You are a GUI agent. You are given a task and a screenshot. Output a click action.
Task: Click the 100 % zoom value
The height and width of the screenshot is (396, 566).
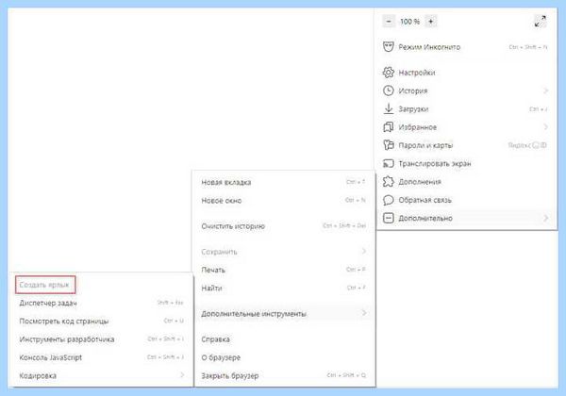[x=409, y=22]
